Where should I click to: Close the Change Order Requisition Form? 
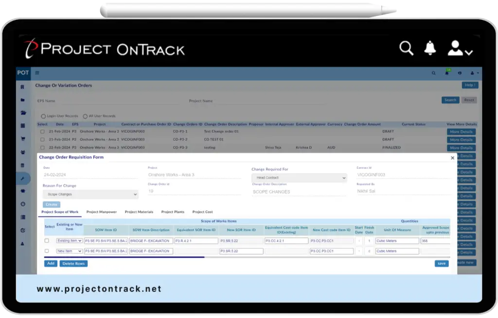pos(452,158)
